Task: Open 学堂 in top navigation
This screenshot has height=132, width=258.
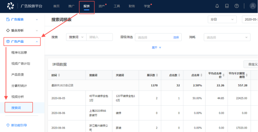Action: [x=147, y=6]
